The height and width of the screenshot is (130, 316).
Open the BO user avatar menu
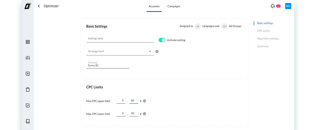[x=288, y=6]
